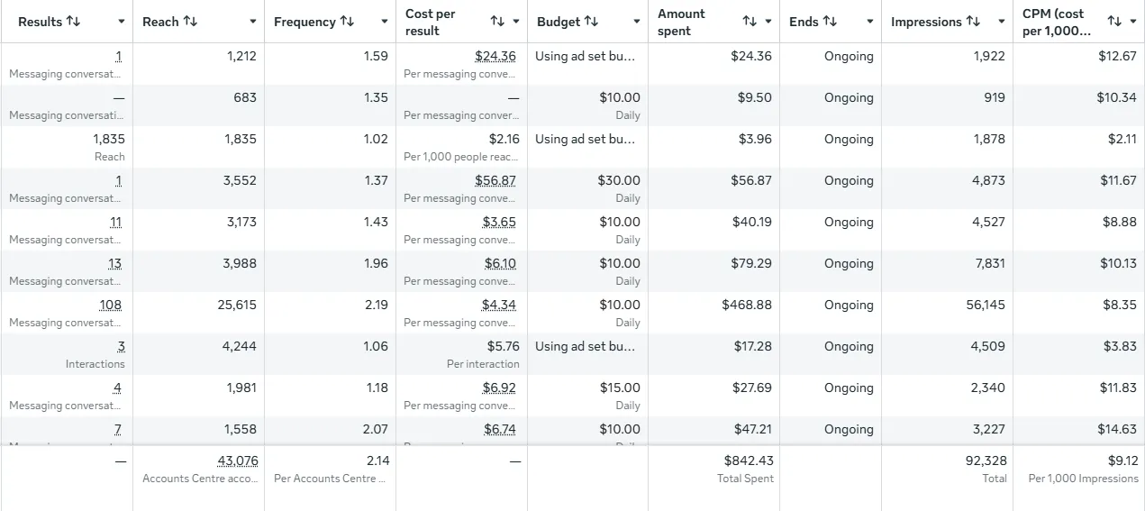The image size is (1145, 511).
Task: Click the 13 results link
Action: point(114,263)
